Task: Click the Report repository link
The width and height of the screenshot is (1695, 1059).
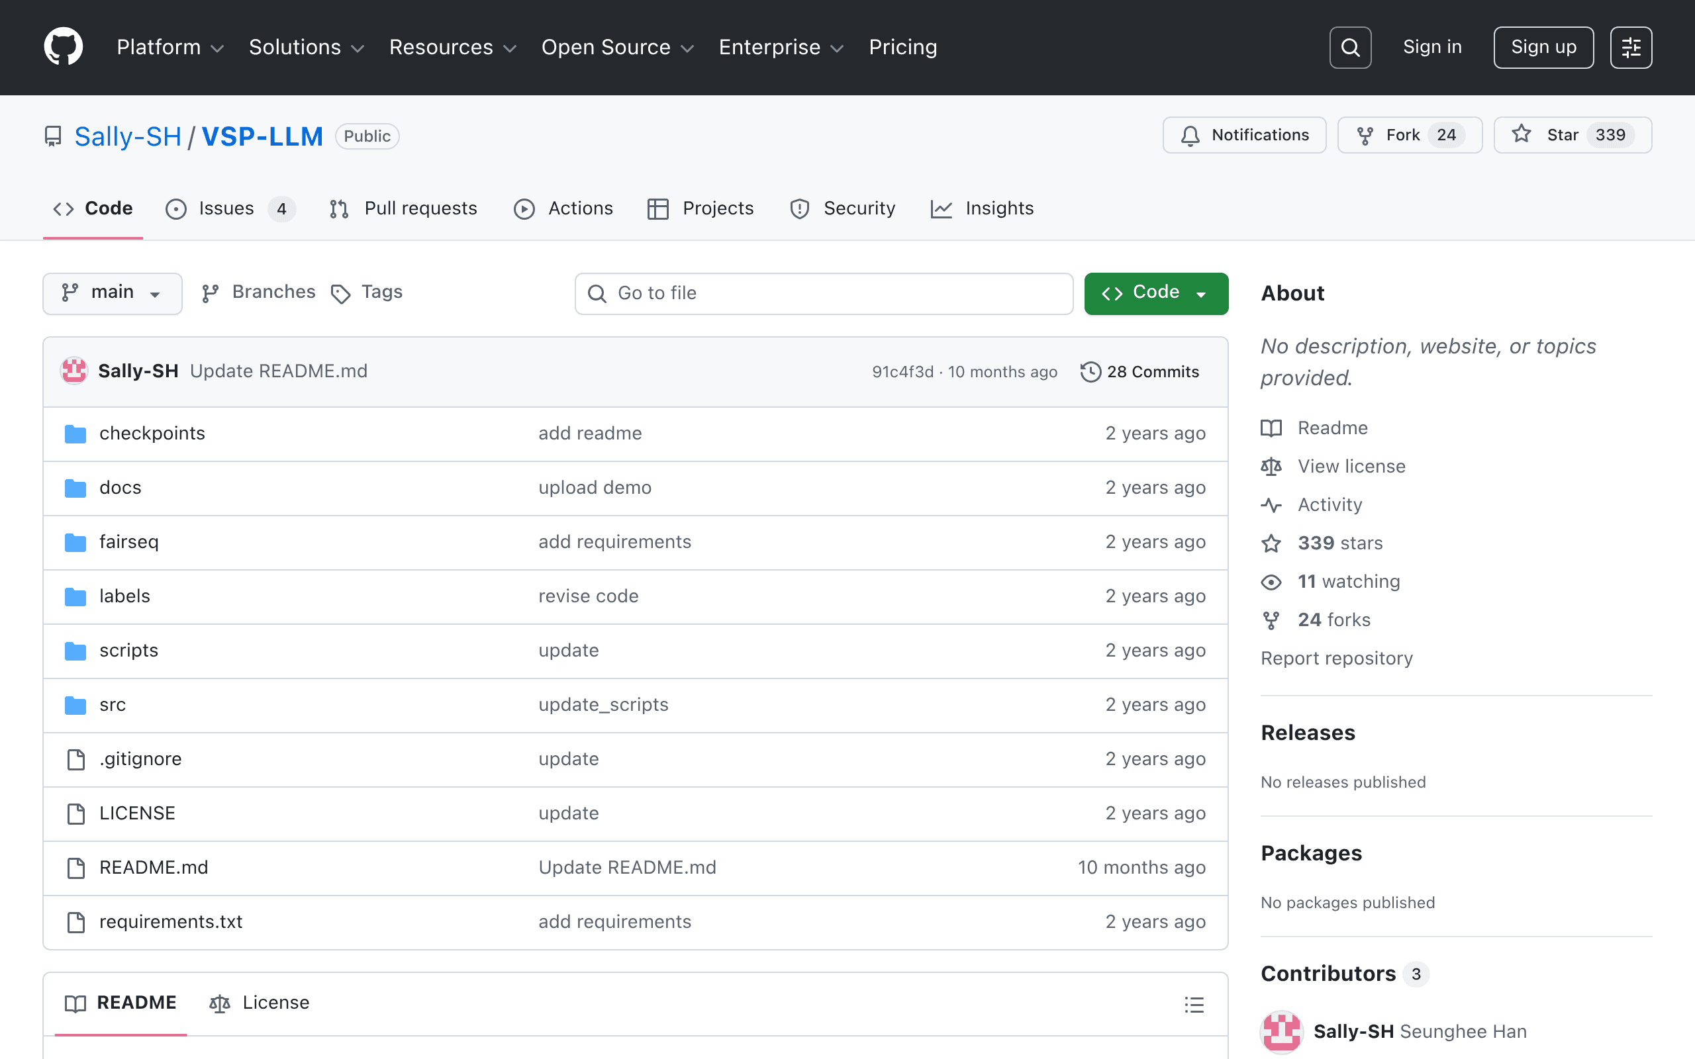Action: (1336, 659)
